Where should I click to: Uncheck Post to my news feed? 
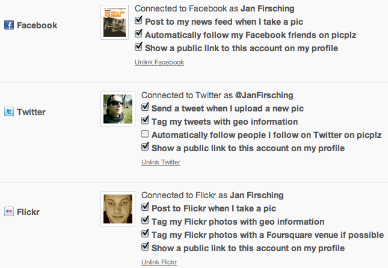pyautogui.click(x=138, y=20)
